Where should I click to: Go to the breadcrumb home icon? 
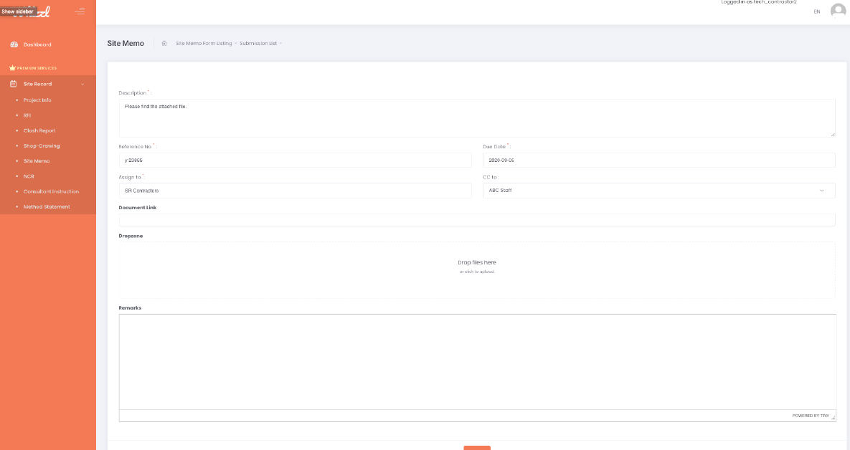[x=164, y=43]
